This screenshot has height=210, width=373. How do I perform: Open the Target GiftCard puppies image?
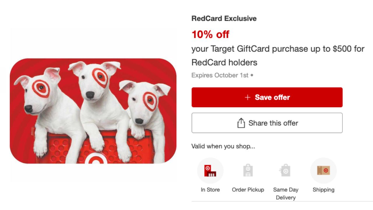coord(93,111)
